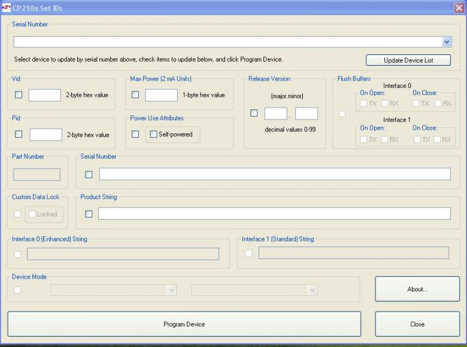The width and height of the screenshot is (467, 347).
Task: Click the Serial Number string text field
Action: (275, 173)
